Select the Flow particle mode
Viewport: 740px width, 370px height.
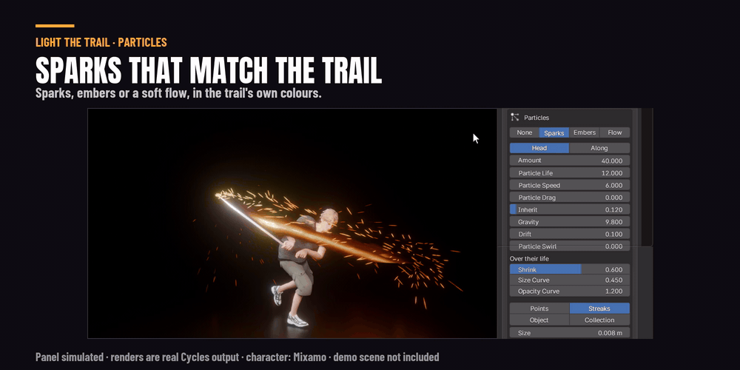[614, 132]
